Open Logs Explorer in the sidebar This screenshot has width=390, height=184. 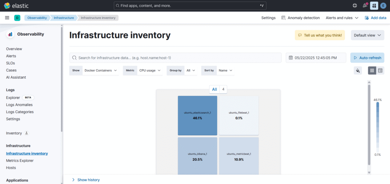pyautogui.click(x=13, y=98)
